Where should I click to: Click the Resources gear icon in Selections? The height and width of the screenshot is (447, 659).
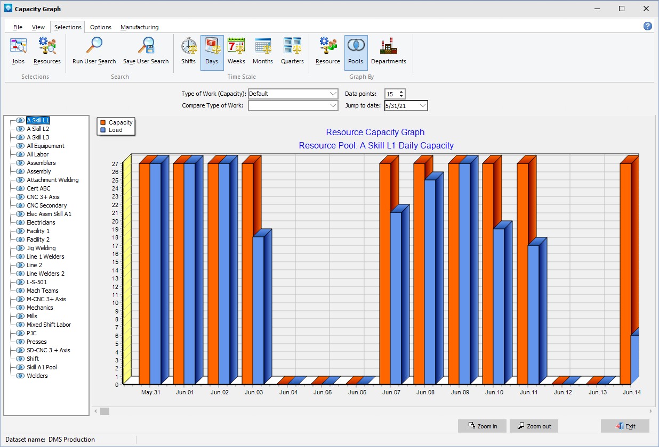pyautogui.click(x=47, y=46)
